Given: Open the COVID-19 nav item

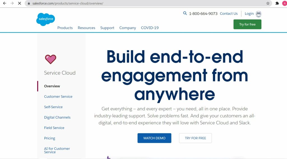Looking at the screenshot, I should click(x=150, y=28).
